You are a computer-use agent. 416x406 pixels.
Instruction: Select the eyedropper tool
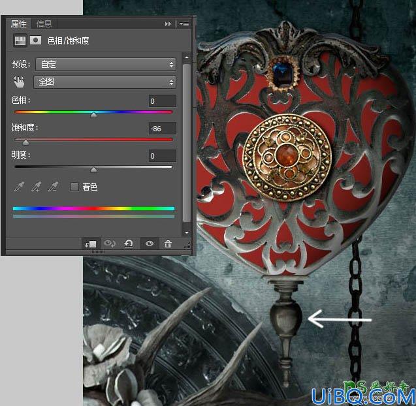pyautogui.click(x=20, y=187)
